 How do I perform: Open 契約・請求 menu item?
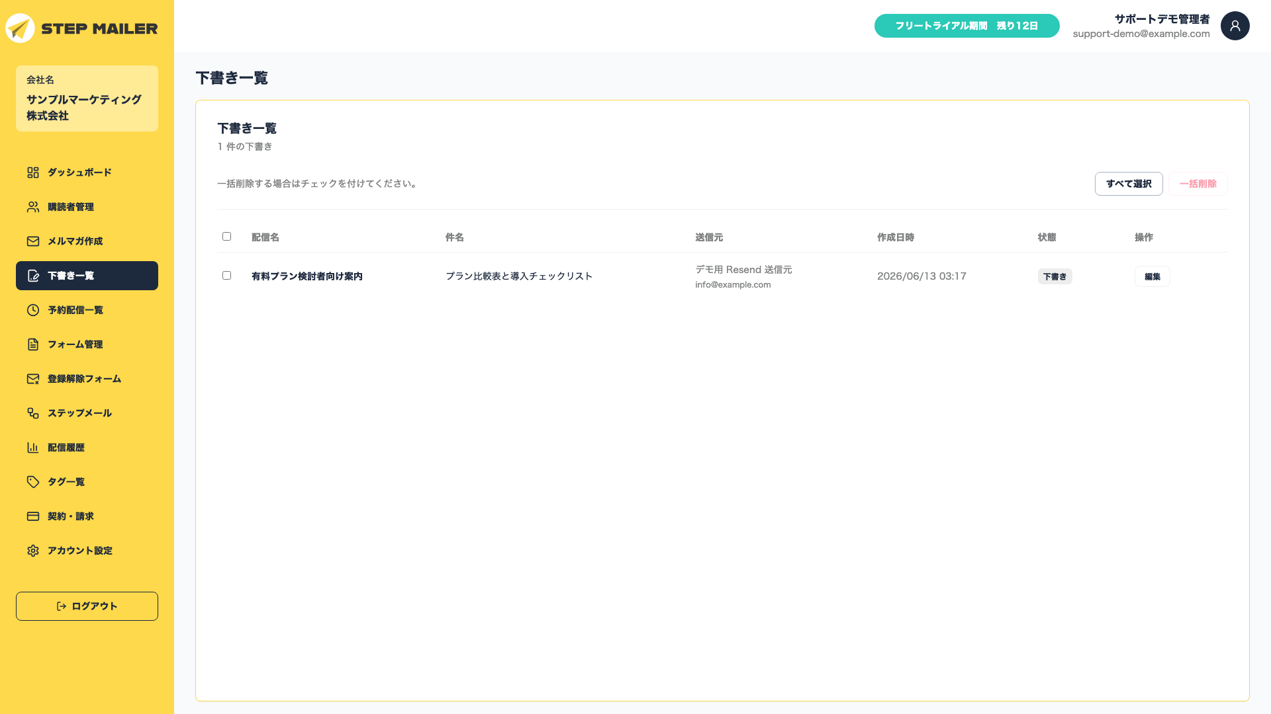click(x=87, y=516)
